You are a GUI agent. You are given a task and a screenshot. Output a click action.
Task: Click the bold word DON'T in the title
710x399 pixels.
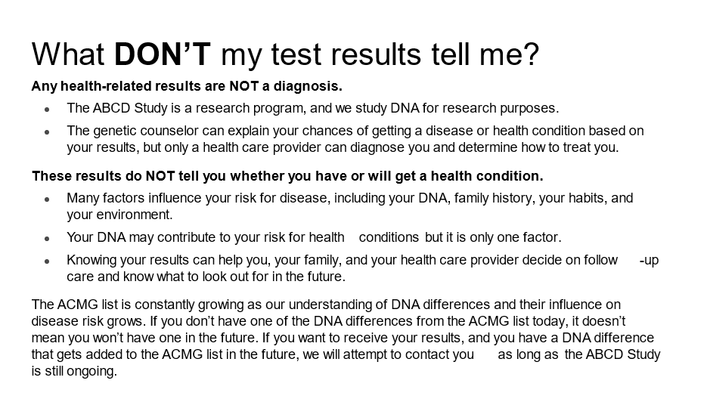[x=160, y=54]
